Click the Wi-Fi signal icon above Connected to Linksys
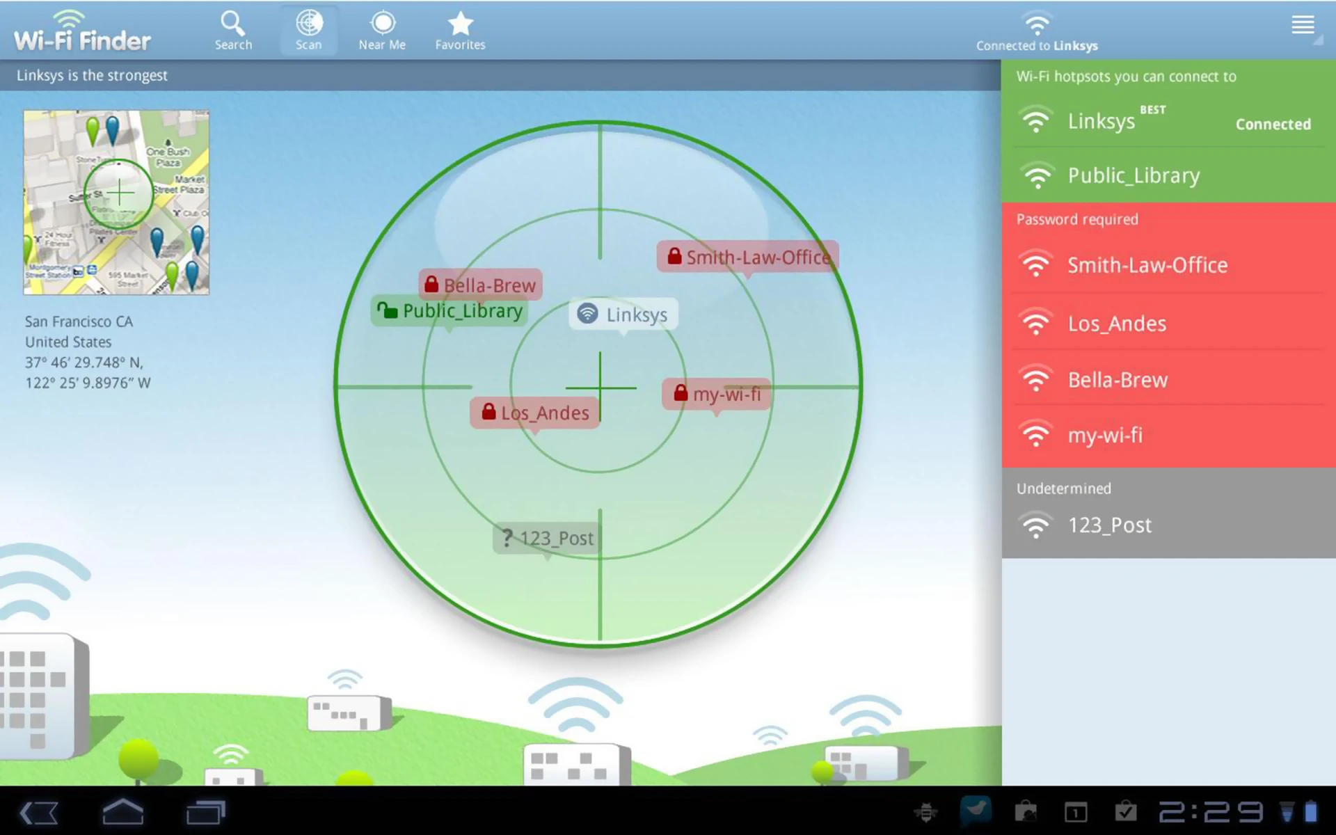Viewport: 1336px width, 835px height. tap(1036, 23)
